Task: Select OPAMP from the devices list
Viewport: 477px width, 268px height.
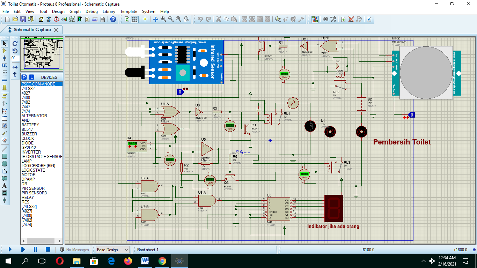Action: pyautogui.click(x=42, y=179)
